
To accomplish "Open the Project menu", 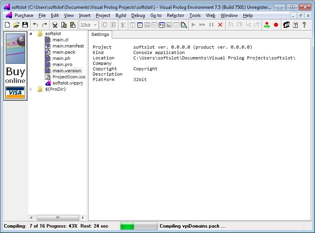I will 103,15.
